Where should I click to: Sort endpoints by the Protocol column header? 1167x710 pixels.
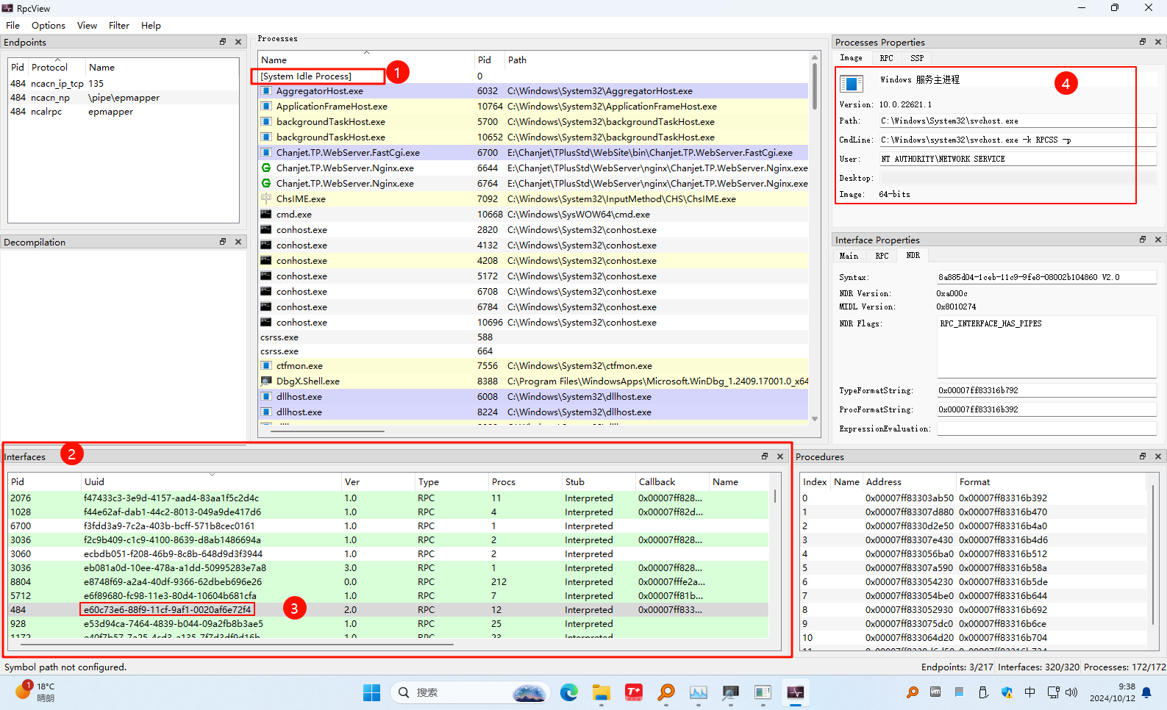(x=49, y=68)
